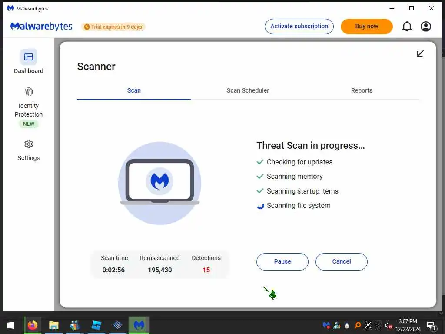
Task: Switch to the Reports tab
Action: click(x=362, y=90)
